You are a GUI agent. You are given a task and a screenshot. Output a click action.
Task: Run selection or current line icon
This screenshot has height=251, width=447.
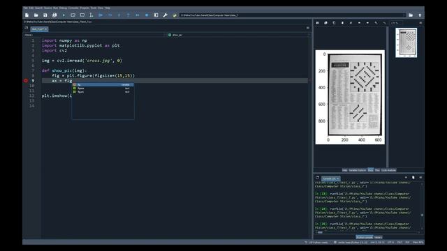tap(91, 15)
